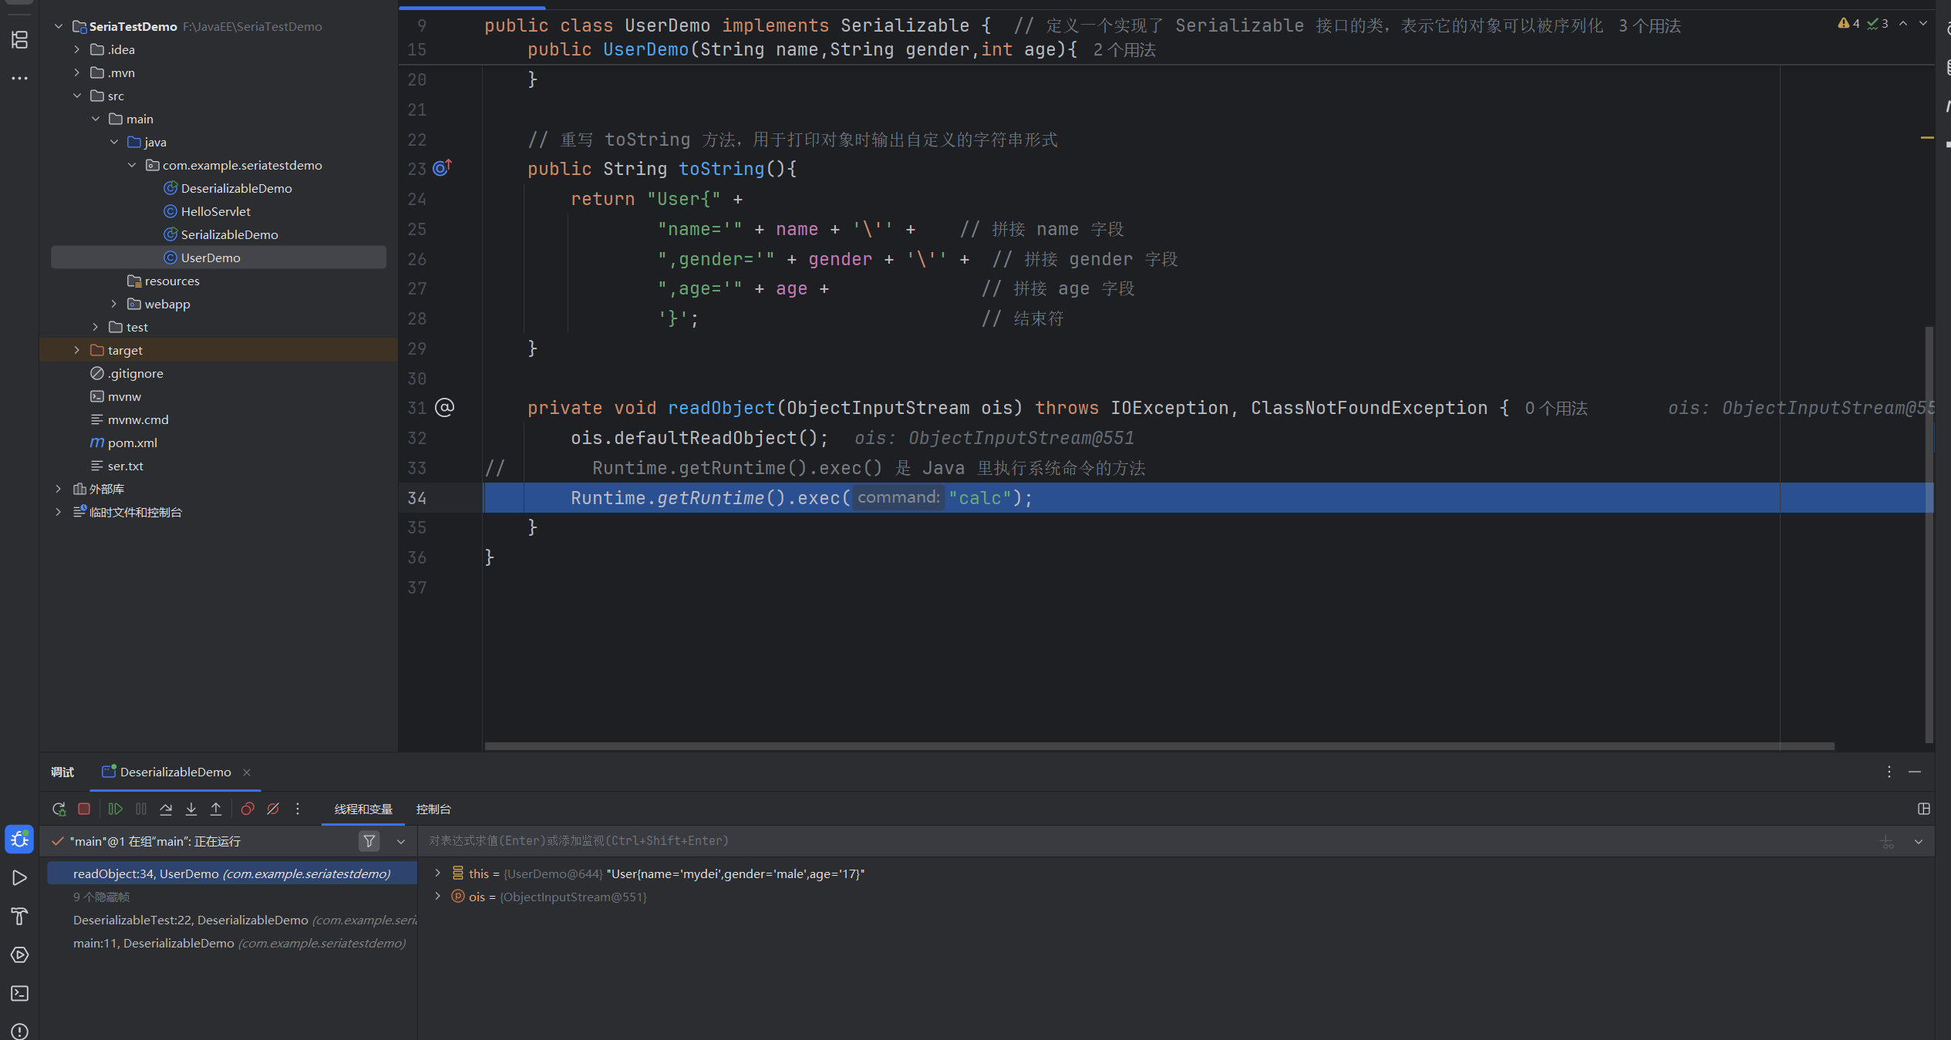The width and height of the screenshot is (1951, 1040).
Task: Open the View Breakpoints dialog
Action: click(248, 809)
